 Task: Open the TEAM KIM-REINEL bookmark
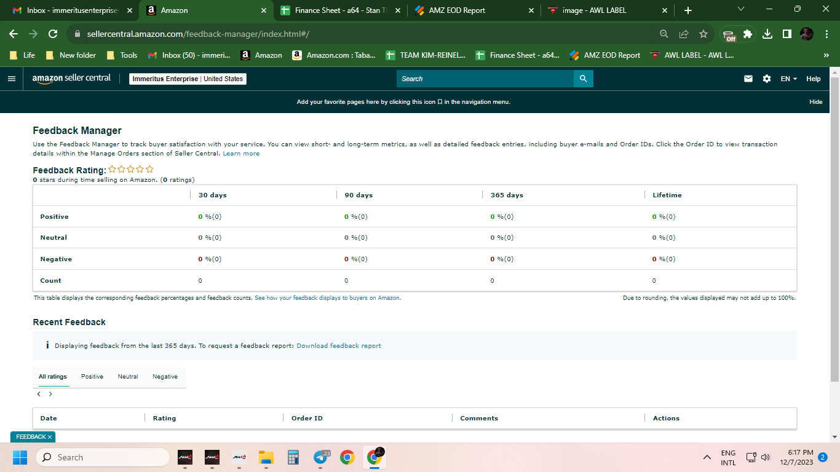pos(426,55)
